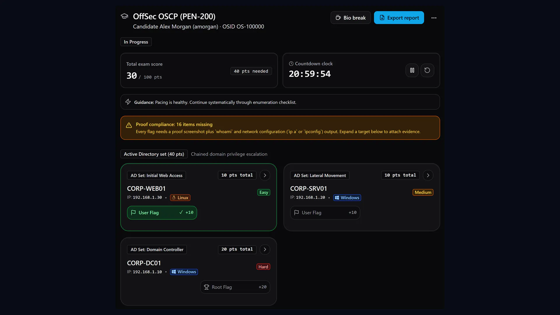Select the Active Directory set (40 pts) tab
This screenshot has width=560, height=315.
pos(154,154)
